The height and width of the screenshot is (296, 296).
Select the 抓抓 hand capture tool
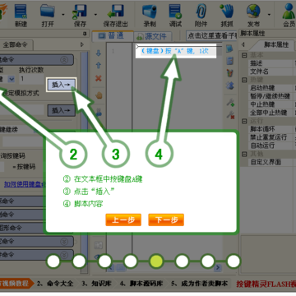point(226,12)
